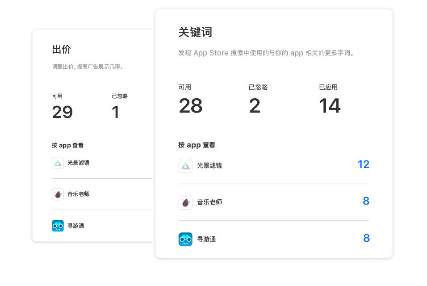427x286 pixels.
Task: Open the 8 keyword count for 寻游通
Action: [366, 238]
